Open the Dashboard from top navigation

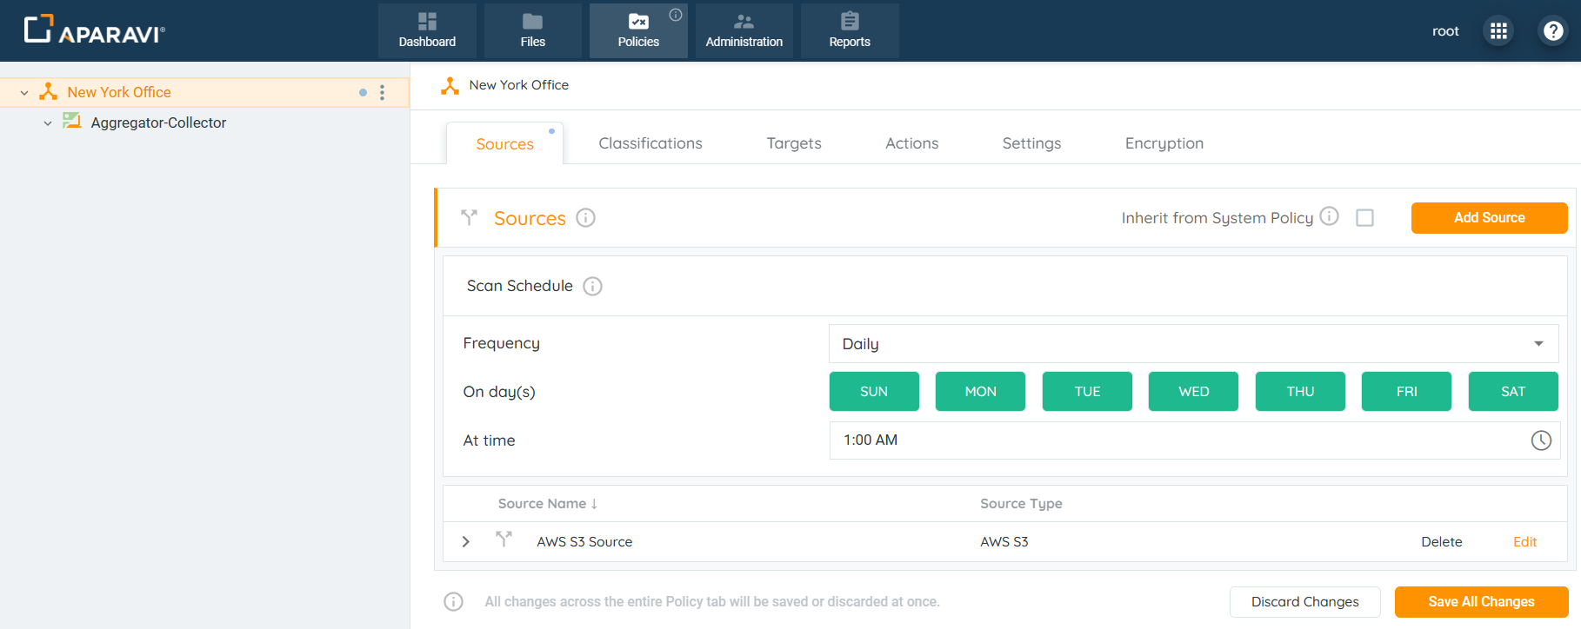[x=427, y=30]
